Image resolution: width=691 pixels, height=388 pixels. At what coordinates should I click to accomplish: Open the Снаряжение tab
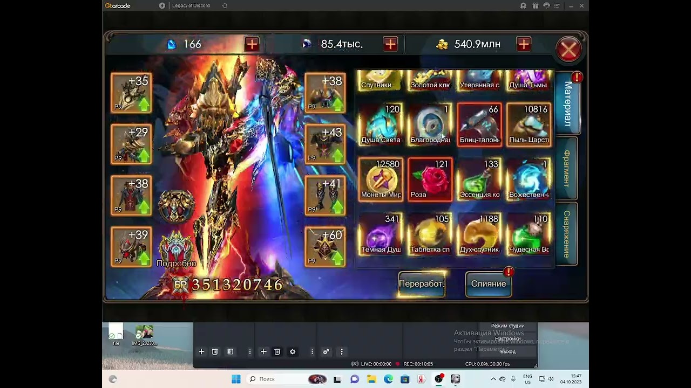point(566,234)
